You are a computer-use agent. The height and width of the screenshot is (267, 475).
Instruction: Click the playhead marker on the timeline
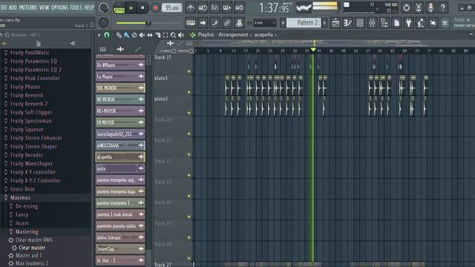click(x=313, y=50)
